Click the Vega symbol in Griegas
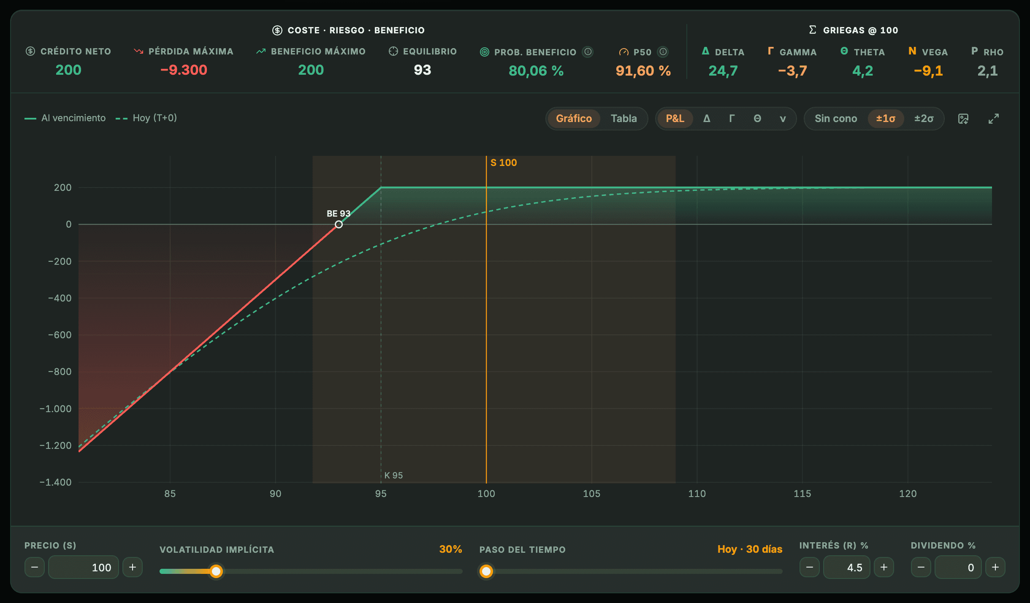The image size is (1030, 603). coord(912,51)
